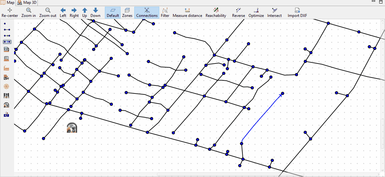Click the vehicle image on the map

[x=72, y=128]
